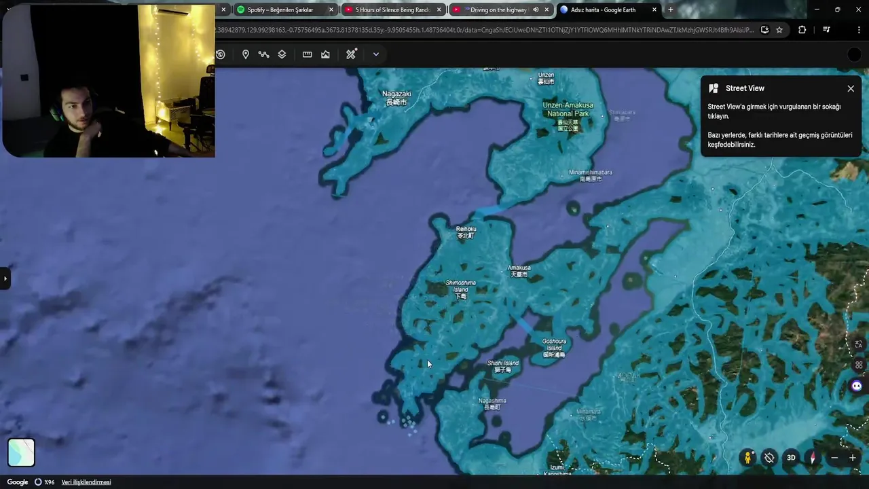The width and height of the screenshot is (869, 489).
Task: Open the historical imagery clock icon
Action: [221, 54]
